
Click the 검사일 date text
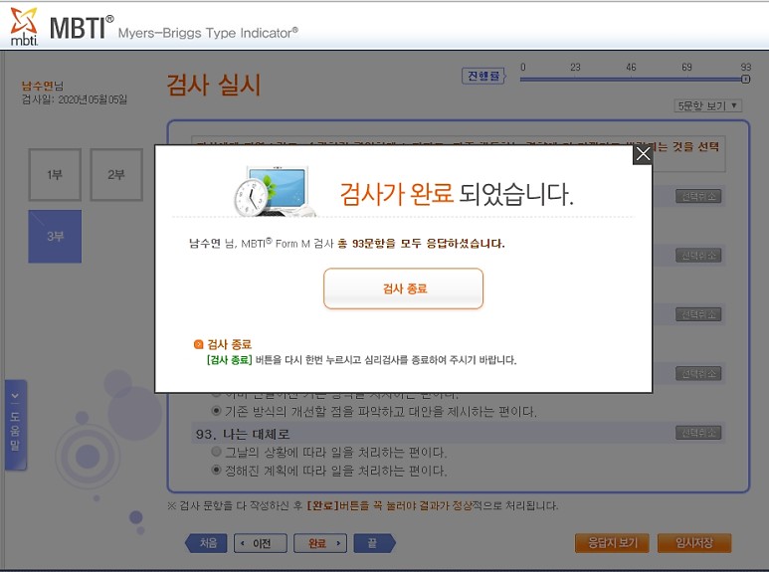point(74,99)
